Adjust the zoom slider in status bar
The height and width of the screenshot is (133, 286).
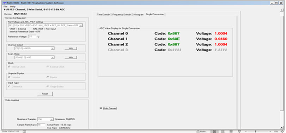(x=256, y=131)
